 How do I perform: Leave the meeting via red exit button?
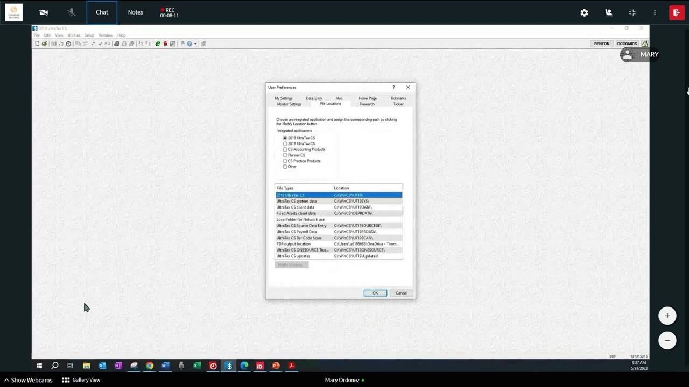click(677, 12)
